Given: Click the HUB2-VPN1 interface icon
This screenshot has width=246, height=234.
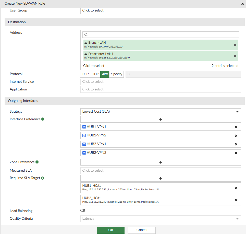Looking at the screenshot, I should pyautogui.click(x=84, y=144).
